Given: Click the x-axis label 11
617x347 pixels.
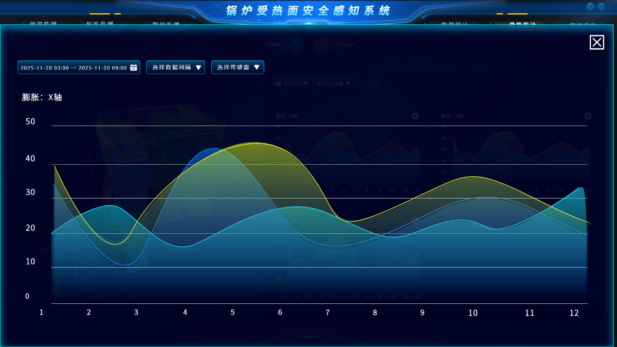Looking at the screenshot, I should pyautogui.click(x=529, y=313).
